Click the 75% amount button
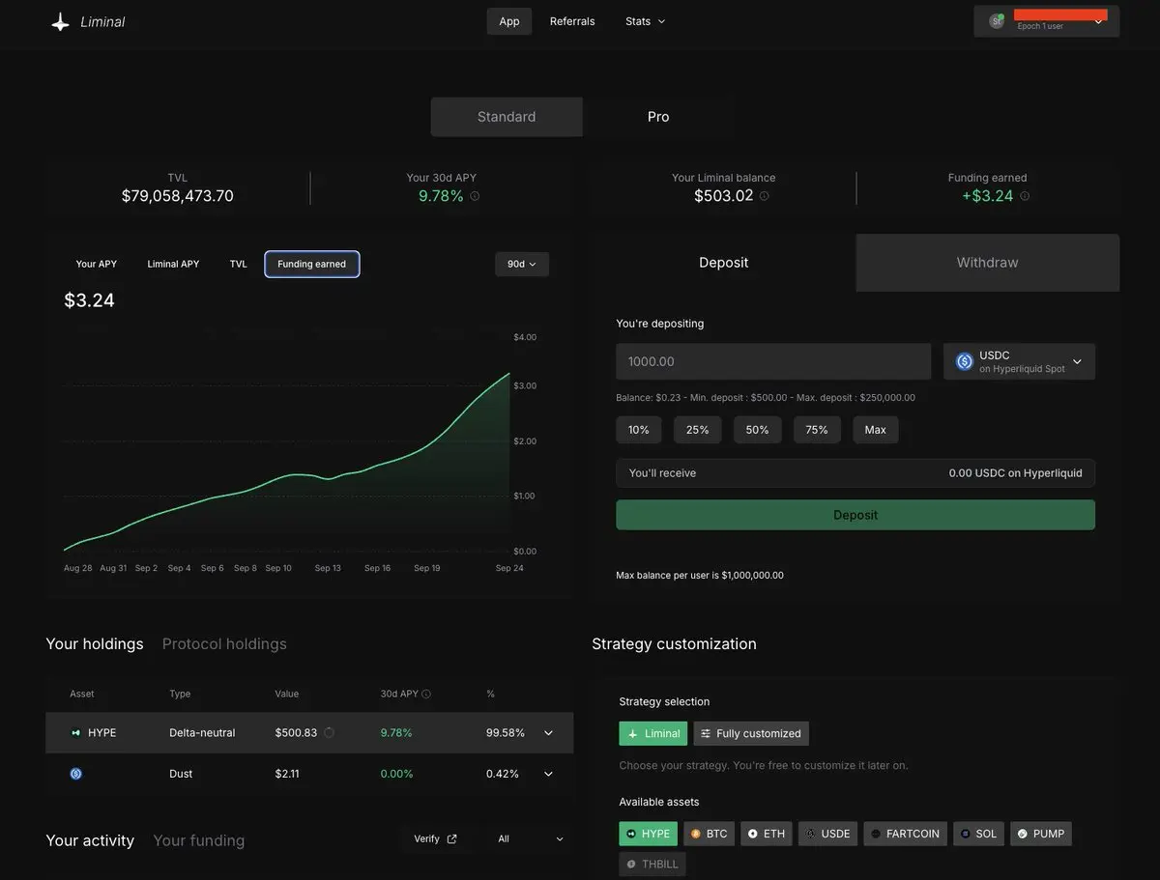1160x880 pixels. pos(817,430)
